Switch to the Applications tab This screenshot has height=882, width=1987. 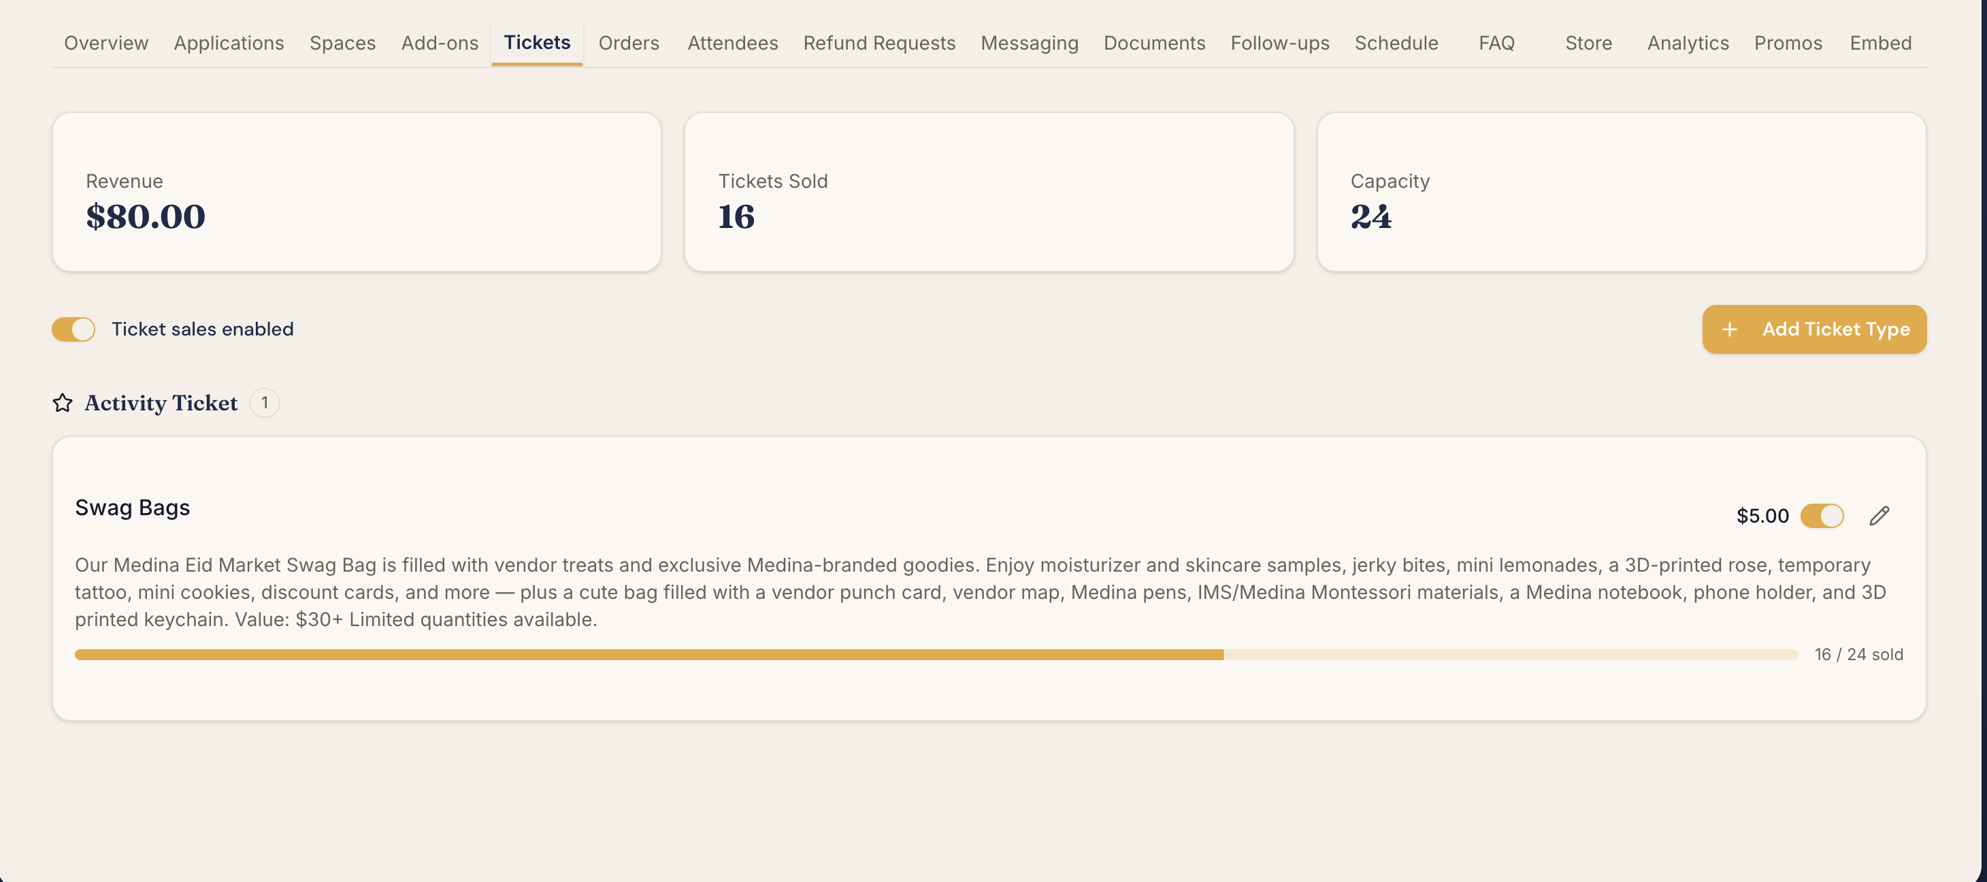click(x=229, y=43)
